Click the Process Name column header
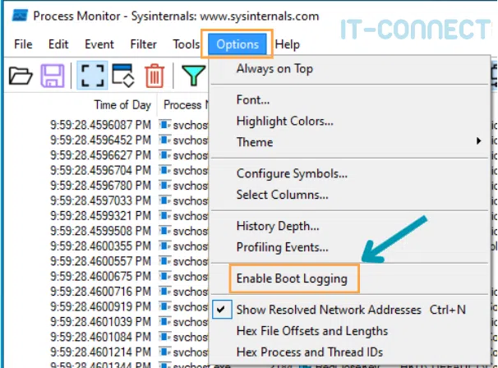498x368 pixels. pyautogui.click(x=185, y=105)
